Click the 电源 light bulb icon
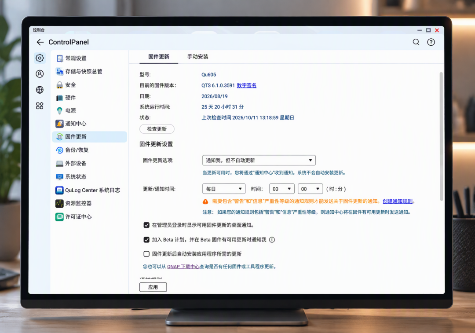Viewport: 475px width, 333px height. pyautogui.click(x=60, y=110)
